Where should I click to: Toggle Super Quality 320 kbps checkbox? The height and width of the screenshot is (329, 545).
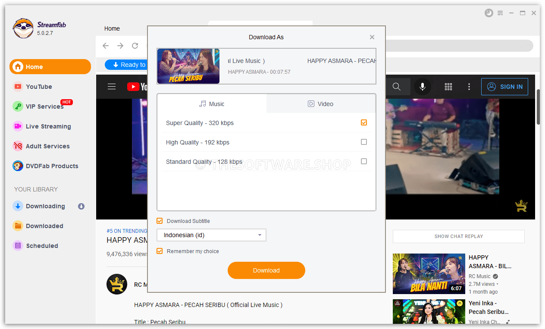point(364,122)
